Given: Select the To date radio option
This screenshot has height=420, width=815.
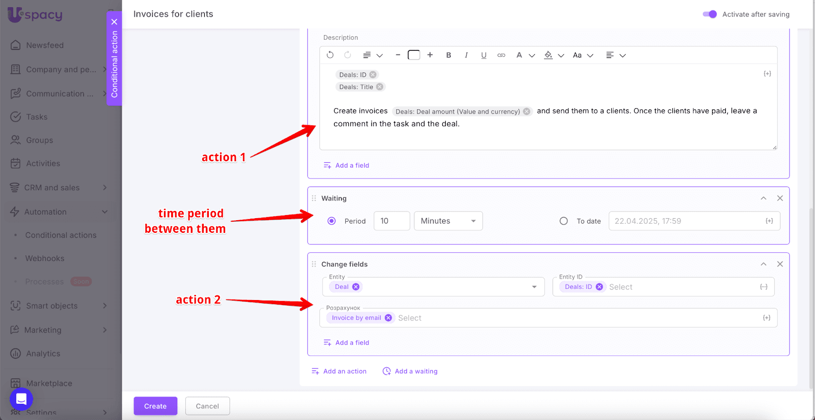Looking at the screenshot, I should (x=563, y=221).
